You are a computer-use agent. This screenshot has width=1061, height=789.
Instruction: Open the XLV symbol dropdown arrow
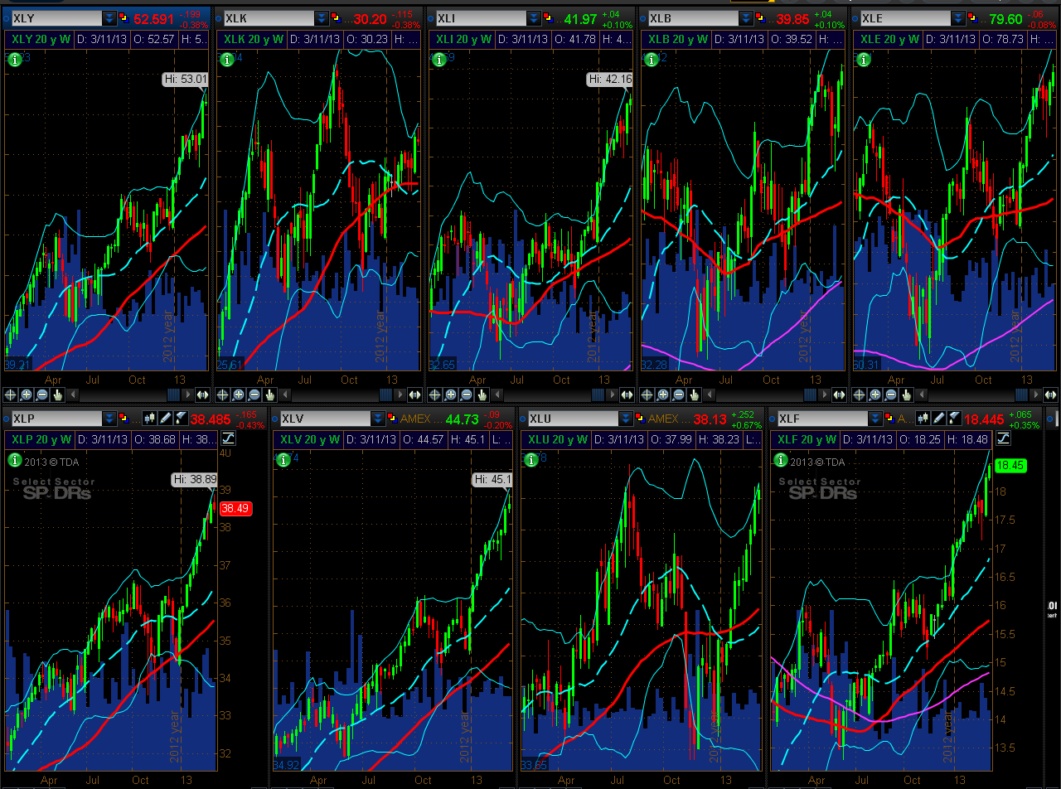[x=378, y=419]
